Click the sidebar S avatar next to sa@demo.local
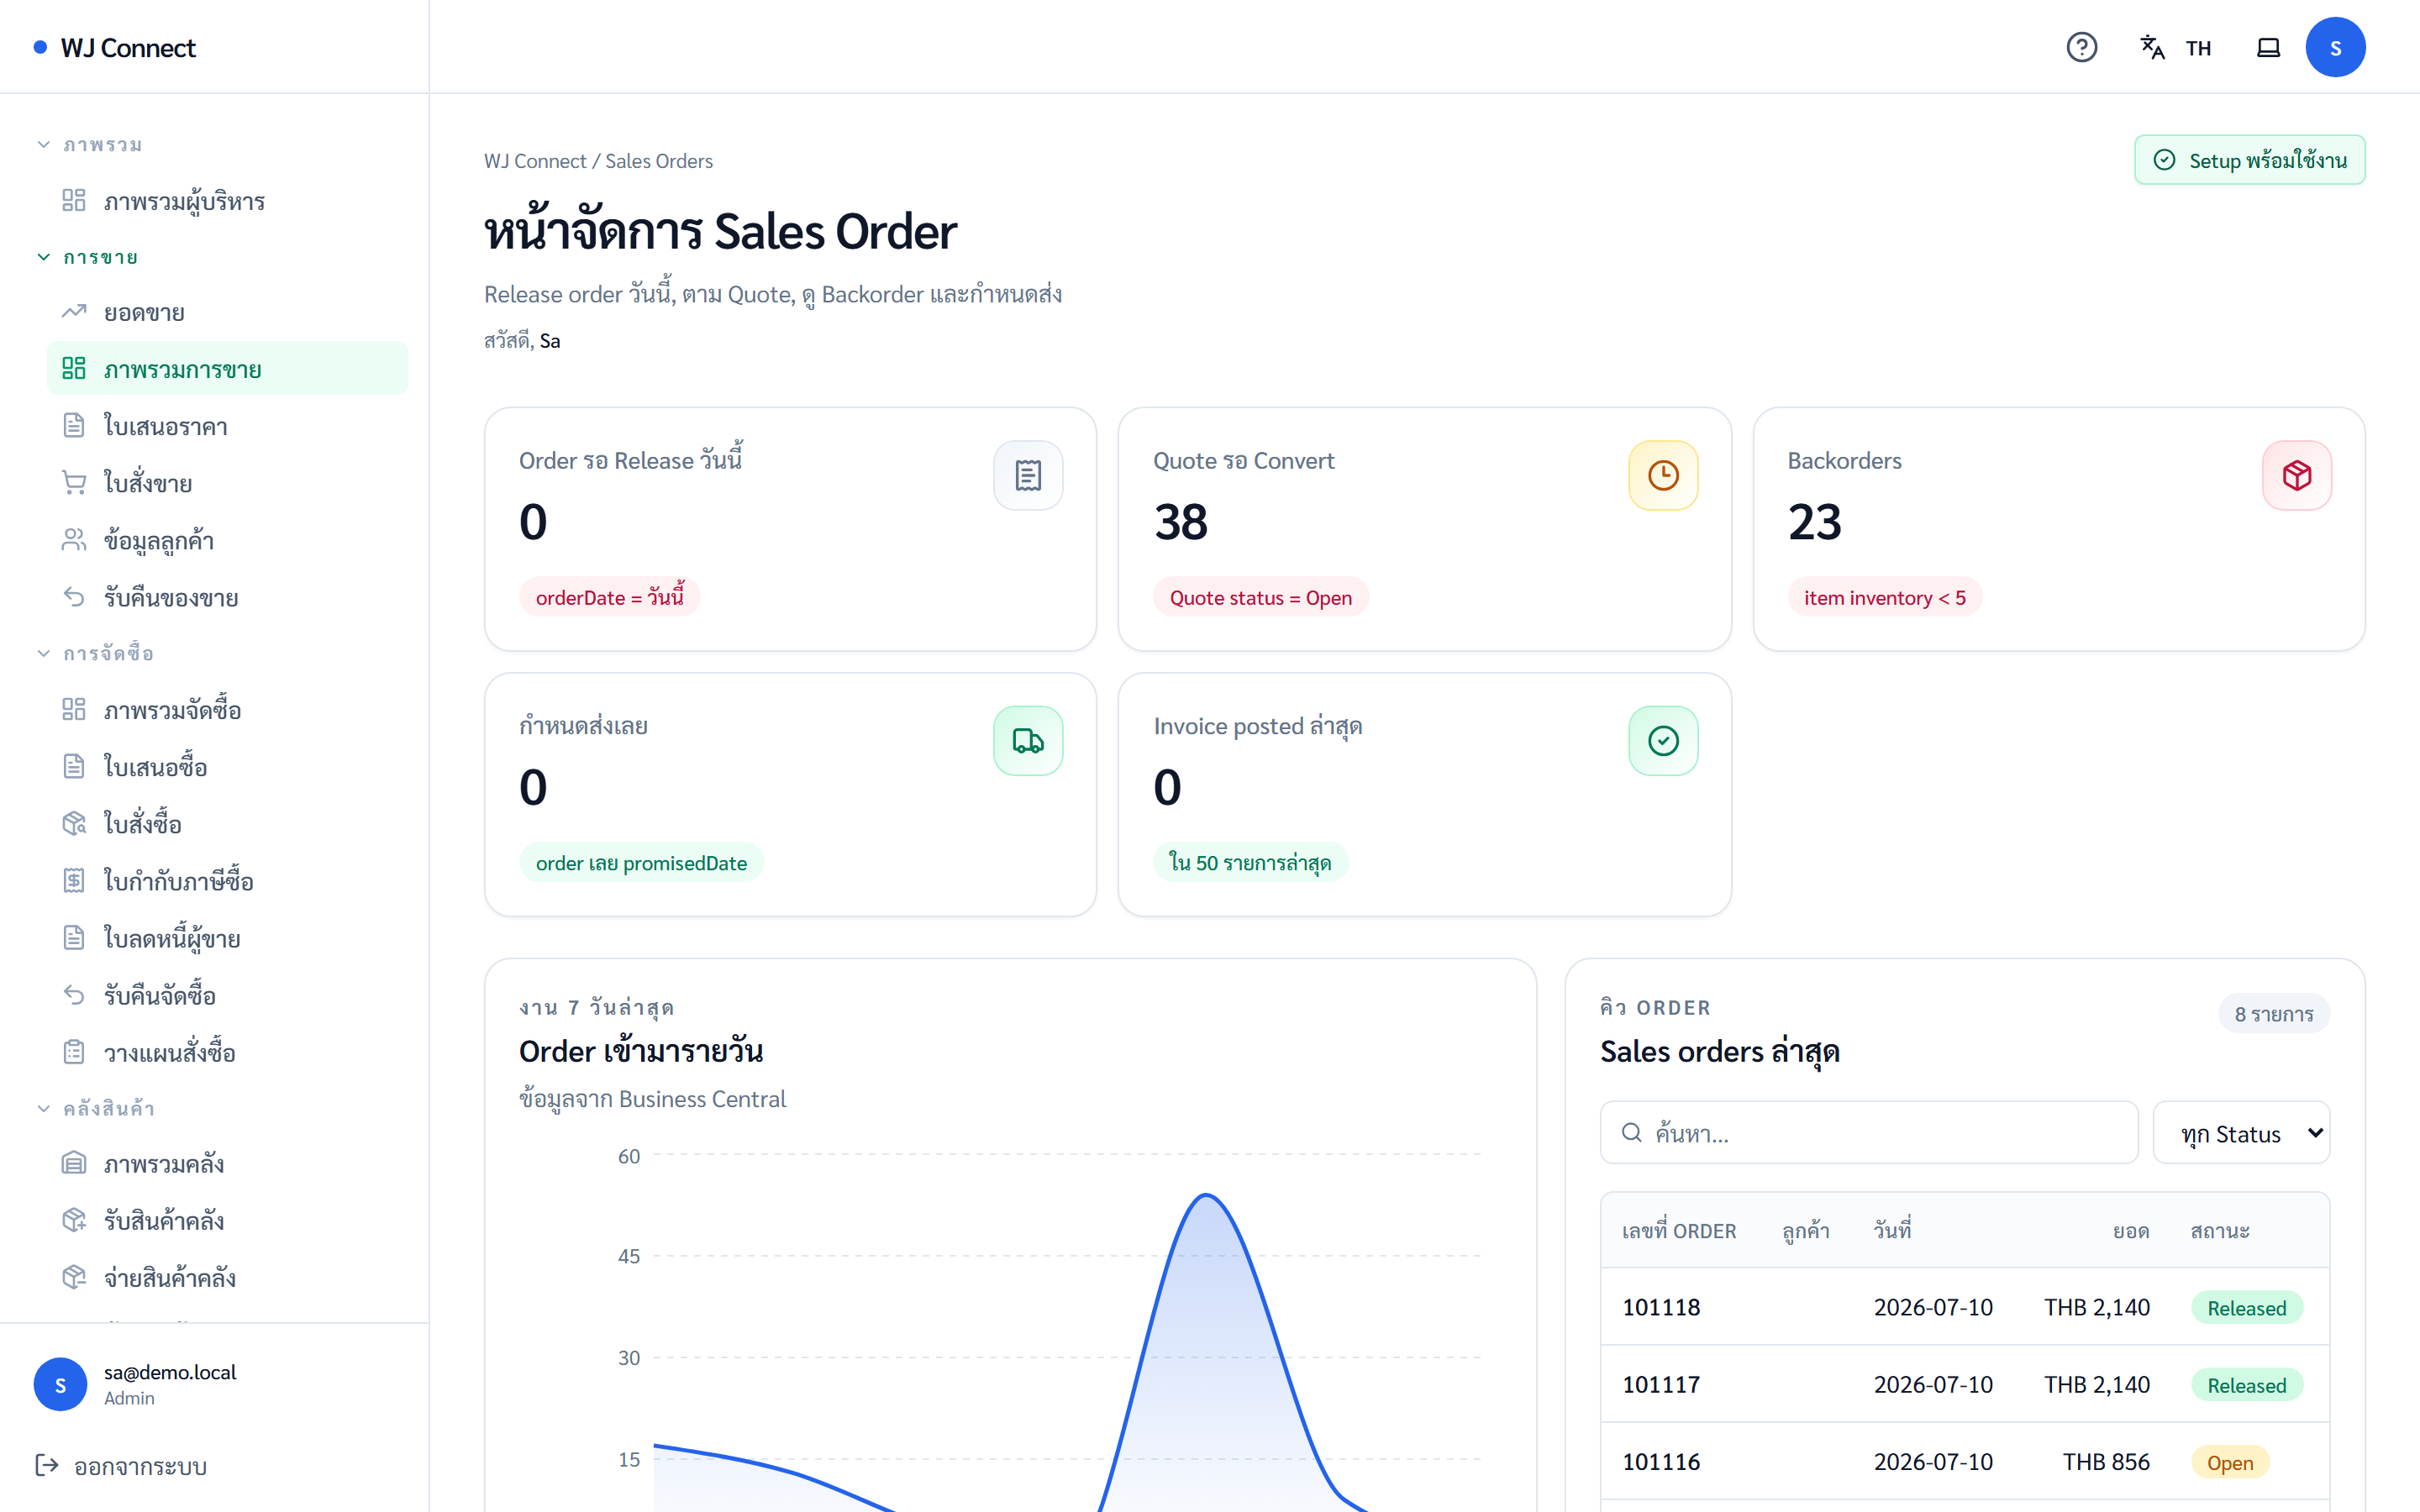Screen dimensions: 2420x1512 [x=60, y=1384]
